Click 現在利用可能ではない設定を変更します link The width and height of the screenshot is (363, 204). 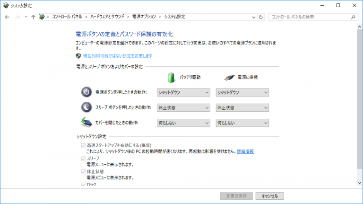(118, 56)
